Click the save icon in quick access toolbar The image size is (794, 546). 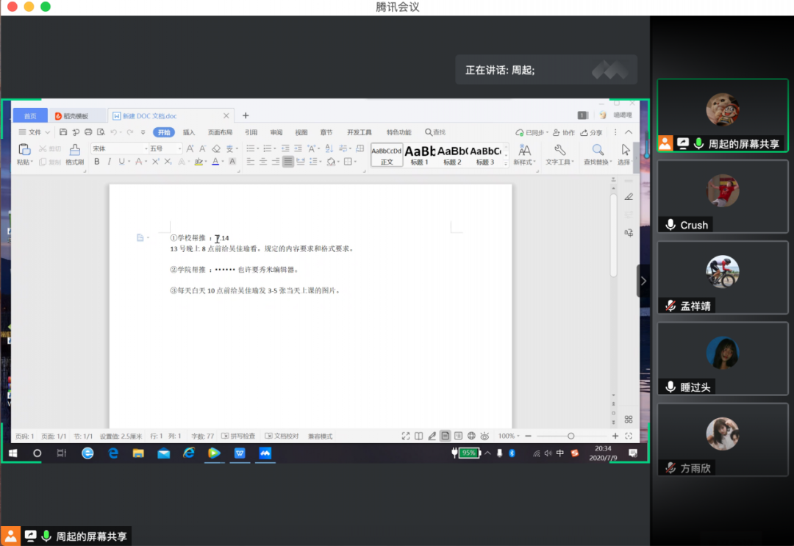tap(63, 132)
